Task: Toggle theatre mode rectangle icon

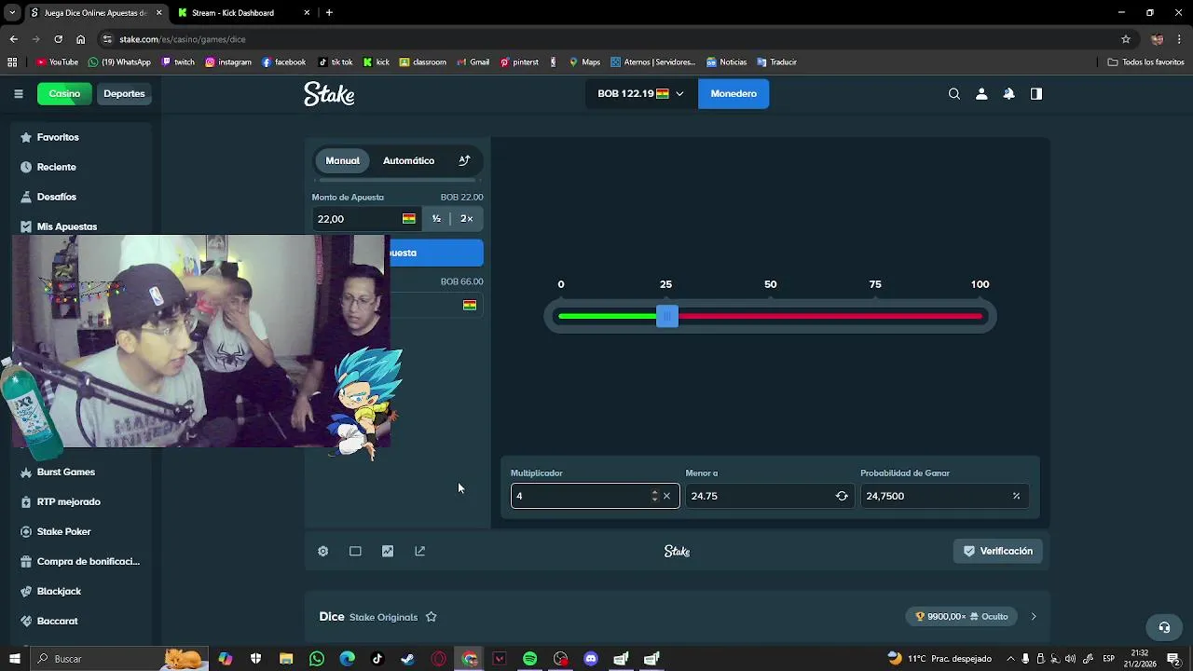Action: tap(355, 551)
